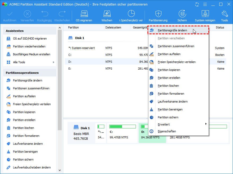
Task: Choose Partitionen zusammenführen from the context menu
Action: (179, 46)
